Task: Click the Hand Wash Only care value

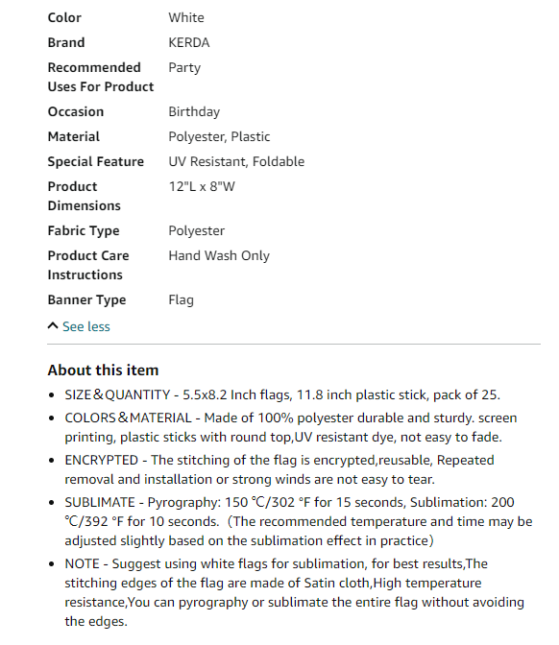Action: [219, 255]
